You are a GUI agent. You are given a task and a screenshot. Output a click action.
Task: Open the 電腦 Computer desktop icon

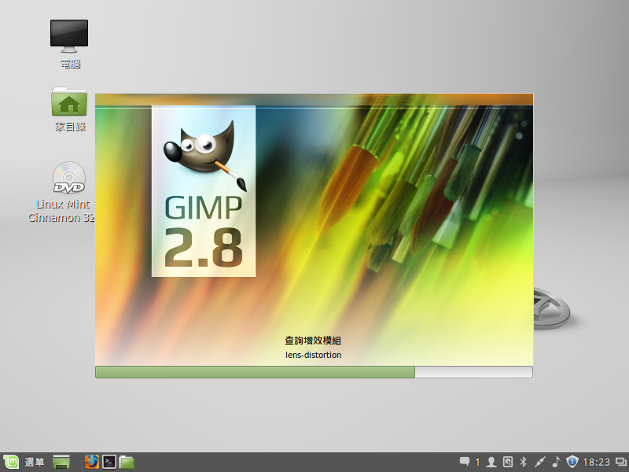[69, 35]
